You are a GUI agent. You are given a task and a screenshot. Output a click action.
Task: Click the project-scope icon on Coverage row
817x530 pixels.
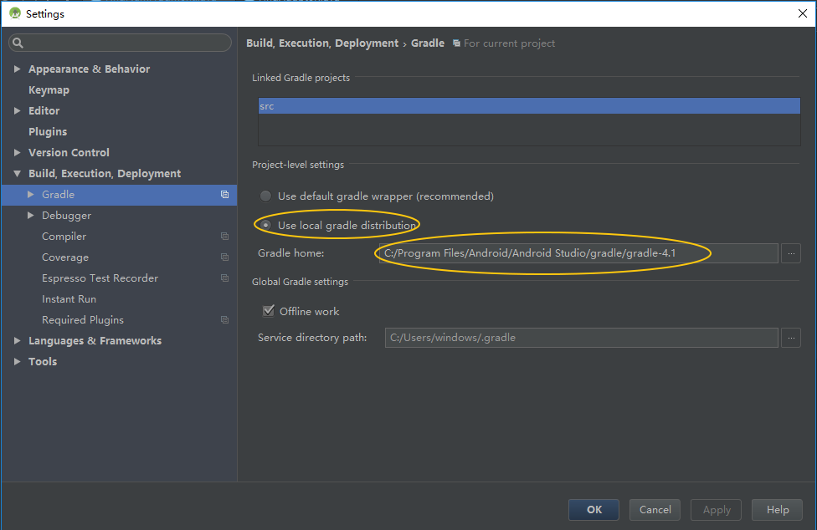224,257
